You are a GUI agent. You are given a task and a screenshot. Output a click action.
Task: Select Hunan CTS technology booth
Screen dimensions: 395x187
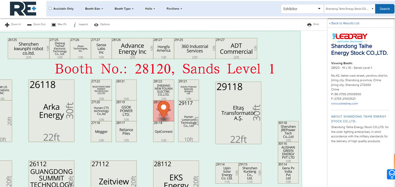(x=101, y=110)
